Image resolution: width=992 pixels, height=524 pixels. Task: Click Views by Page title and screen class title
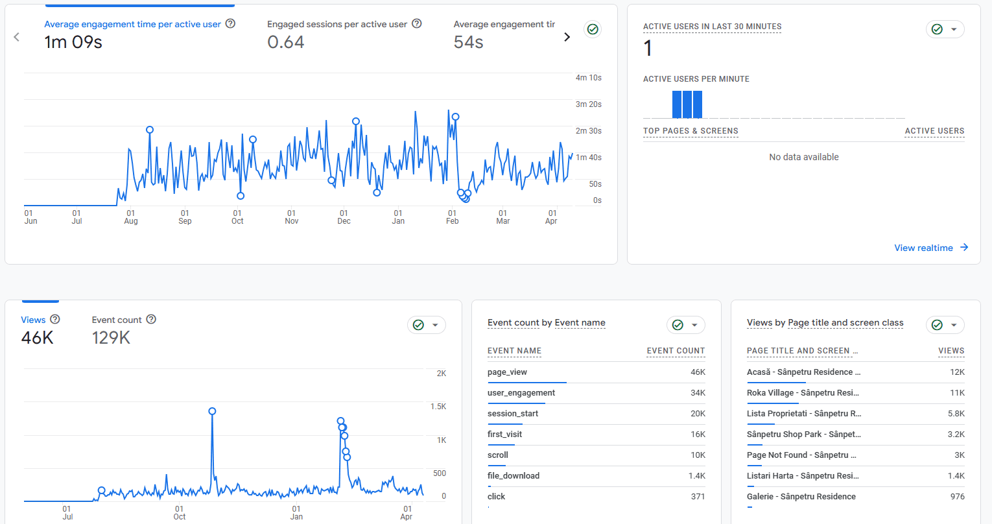click(825, 322)
